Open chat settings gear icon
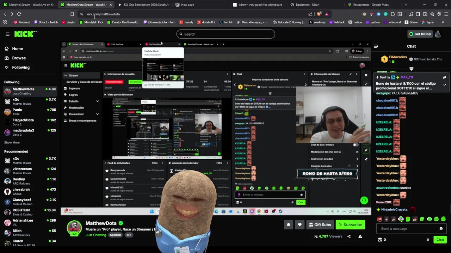The height and width of the screenshot is (253, 451). click(428, 240)
